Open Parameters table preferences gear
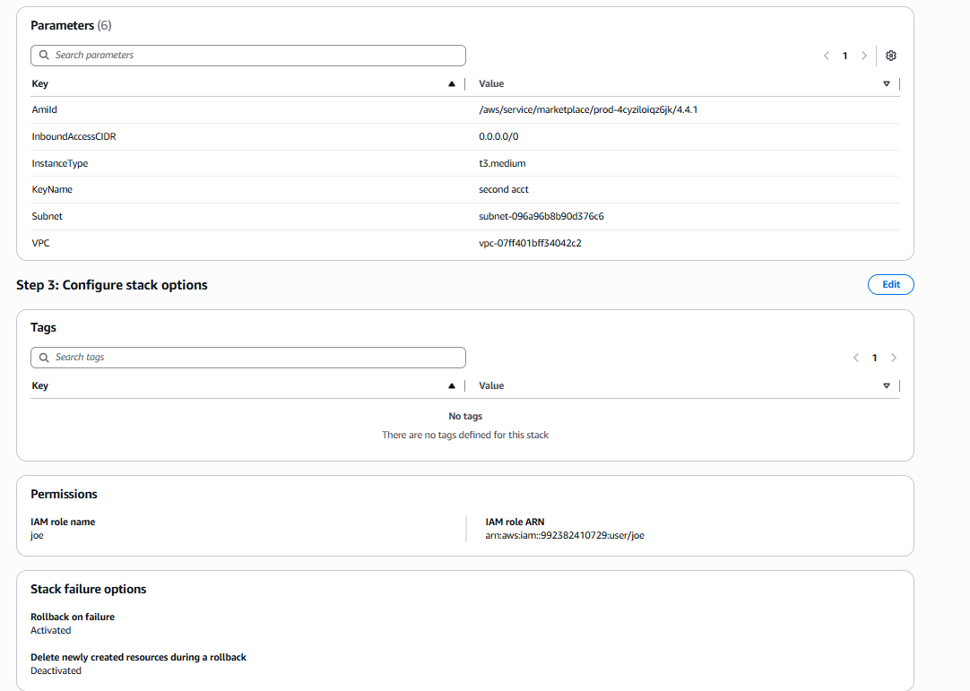970x691 pixels. pos(890,56)
